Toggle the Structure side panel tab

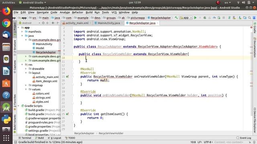[x=15, y=48]
